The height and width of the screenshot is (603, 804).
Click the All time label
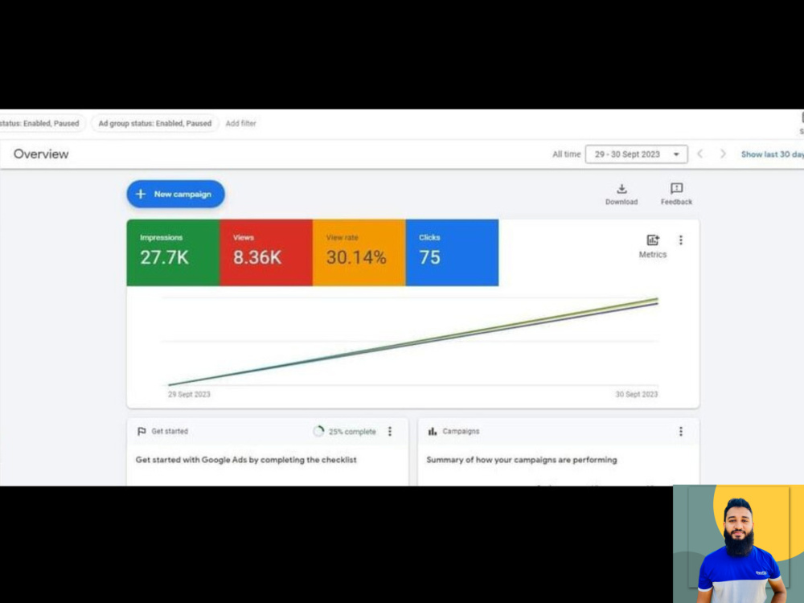pyautogui.click(x=566, y=154)
